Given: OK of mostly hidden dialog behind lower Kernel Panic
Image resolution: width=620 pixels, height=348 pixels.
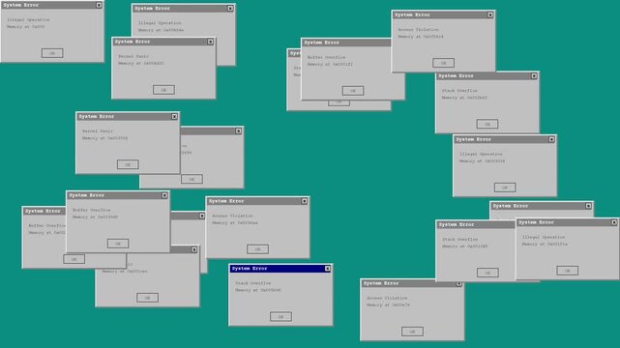Looking at the screenshot, I should coord(192,179).
